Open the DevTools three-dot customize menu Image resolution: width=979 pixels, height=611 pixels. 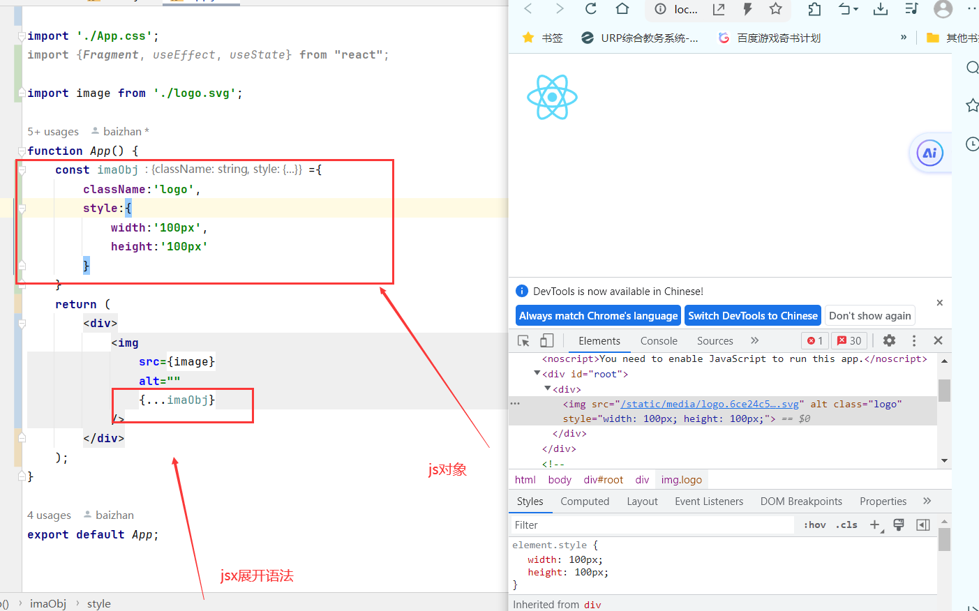click(914, 340)
